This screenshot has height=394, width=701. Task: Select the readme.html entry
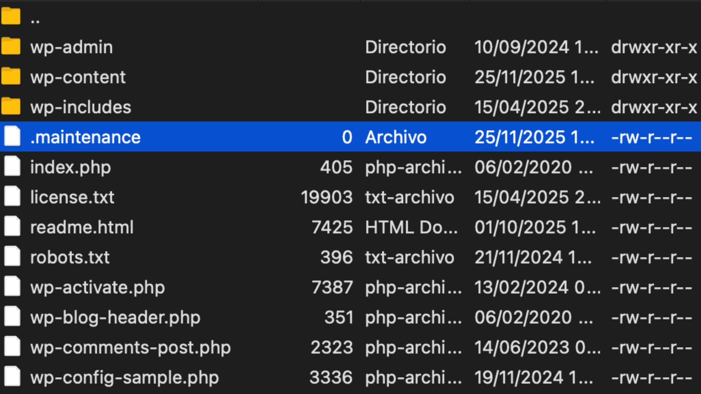82,227
